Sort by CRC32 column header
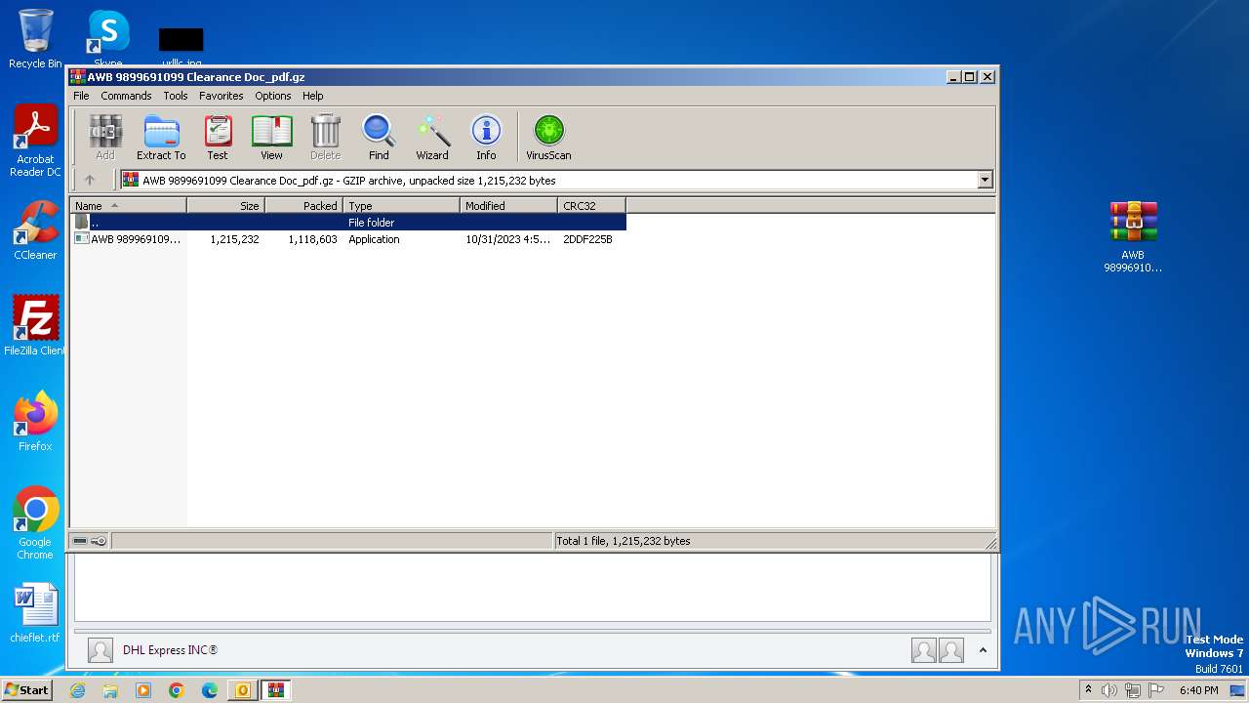1249x703 pixels. click(591, 205)
